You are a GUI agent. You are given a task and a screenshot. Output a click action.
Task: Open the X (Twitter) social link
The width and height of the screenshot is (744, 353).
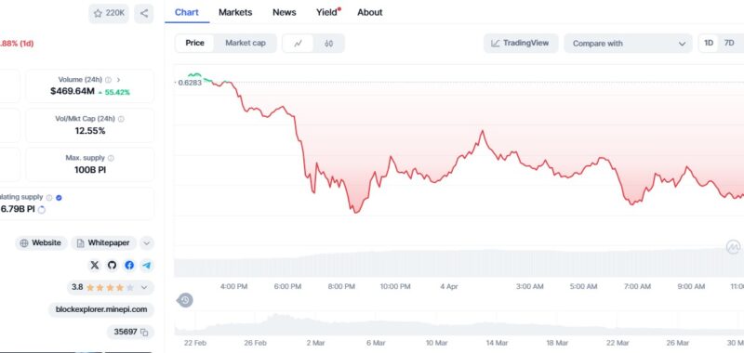click(x=95, y=266)
